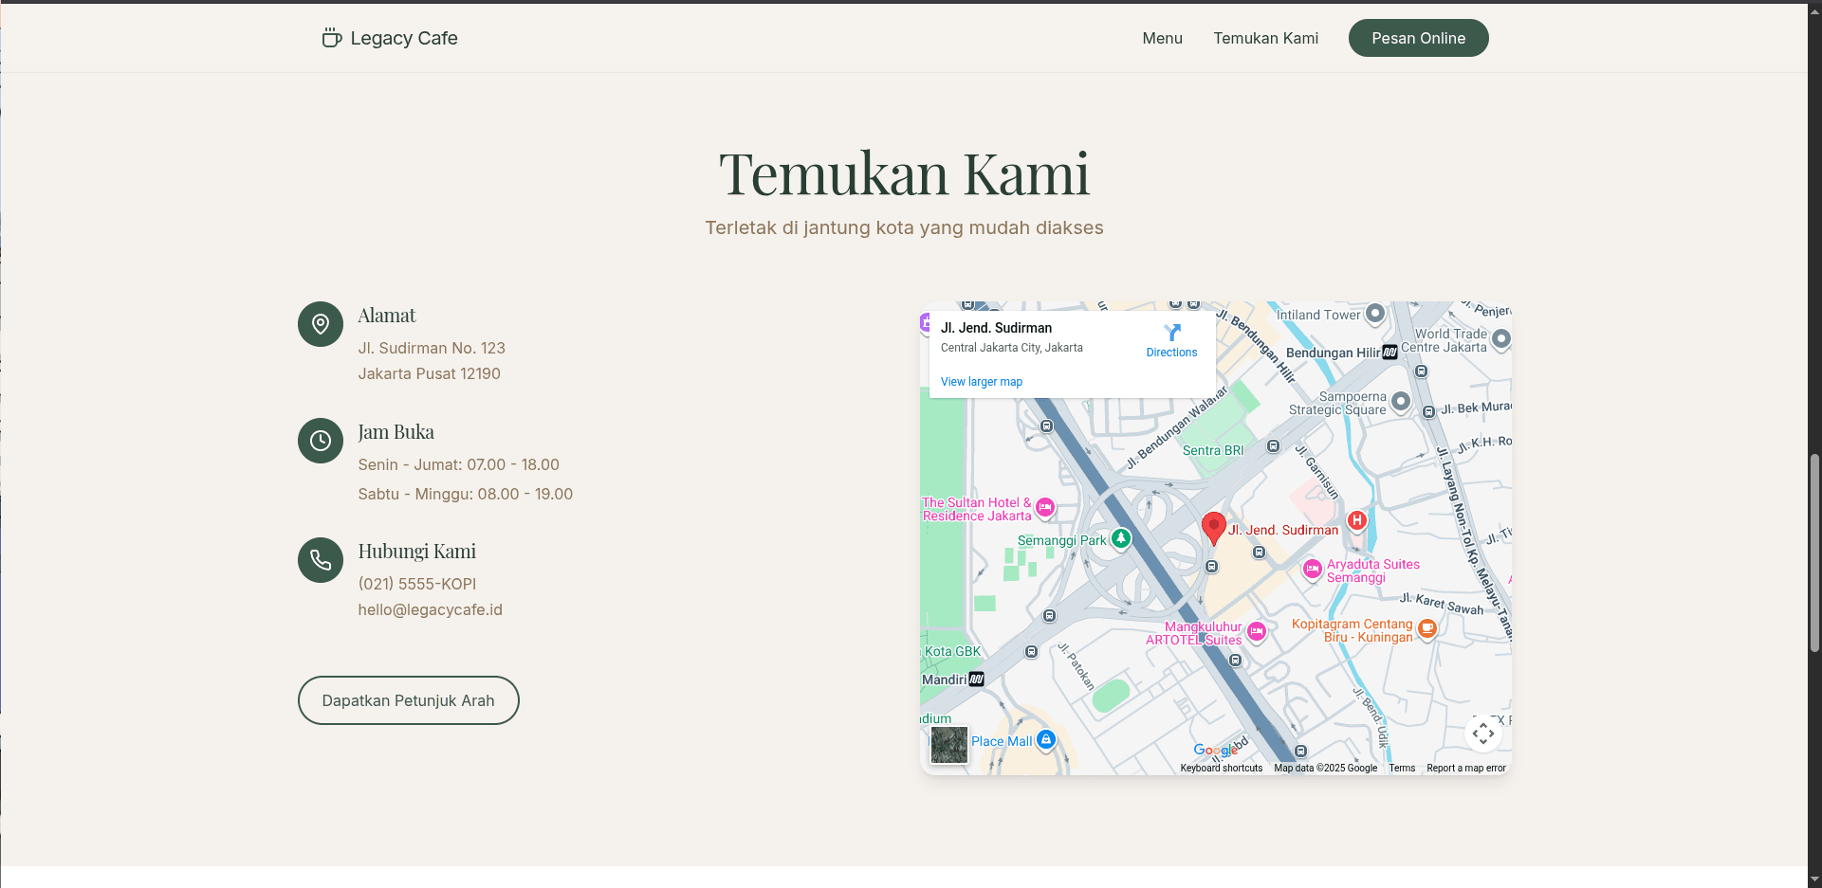Image resolution: width=1822 pixels, height=888 pixels.
Task: Open map Keyboard shortcuts link
Action: coord(1221,768)
